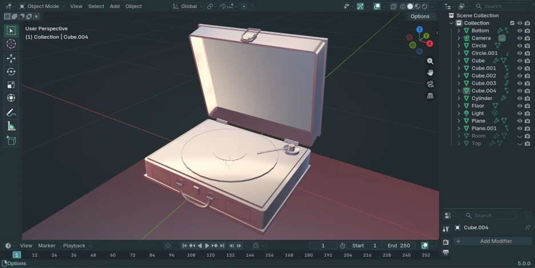Disable Light in renders

[528, 113]
